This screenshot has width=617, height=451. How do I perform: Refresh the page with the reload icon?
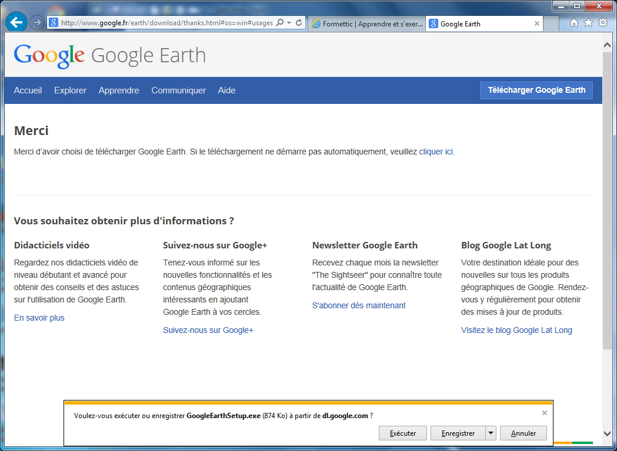299,23
